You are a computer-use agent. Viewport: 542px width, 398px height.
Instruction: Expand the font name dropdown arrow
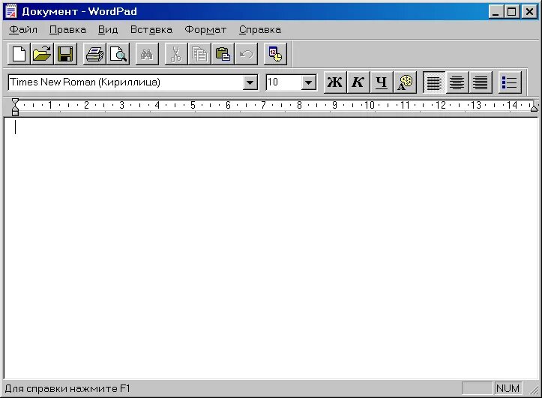pyautogui.click(x=250, y=82)
